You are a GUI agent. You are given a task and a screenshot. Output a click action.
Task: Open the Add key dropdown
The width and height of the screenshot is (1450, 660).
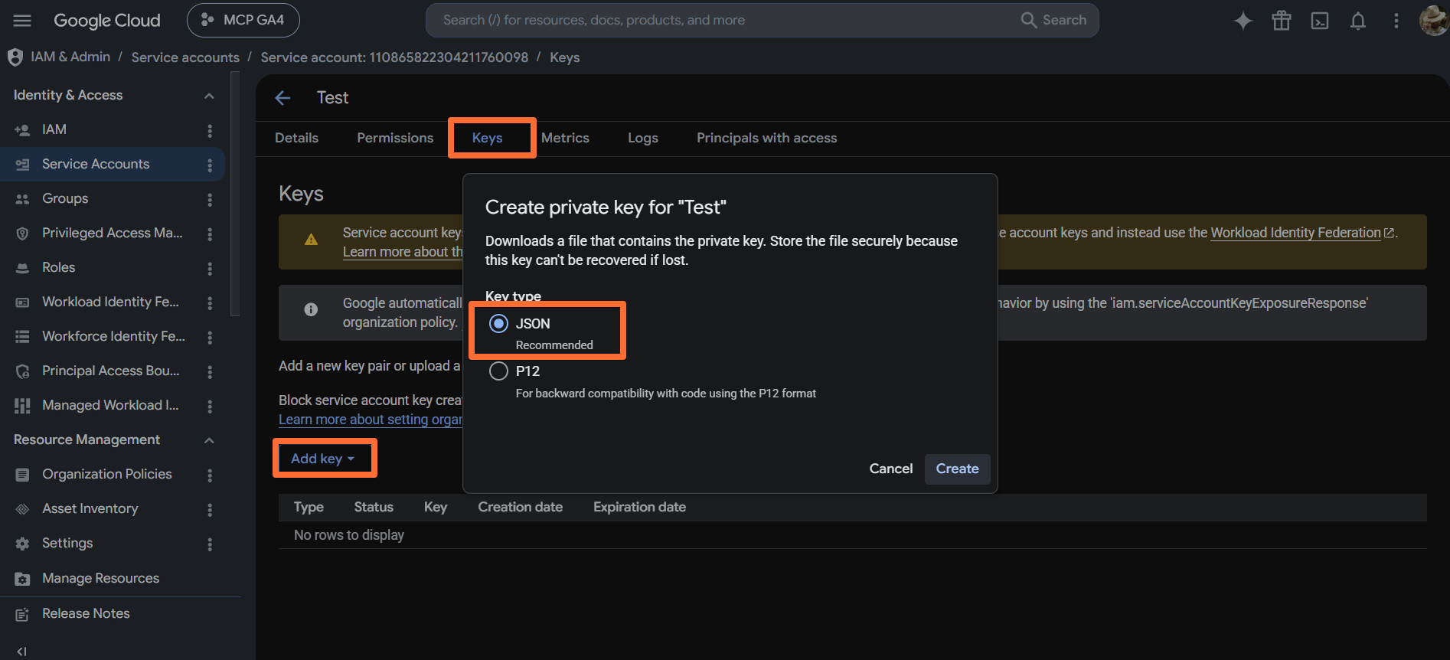323,459
